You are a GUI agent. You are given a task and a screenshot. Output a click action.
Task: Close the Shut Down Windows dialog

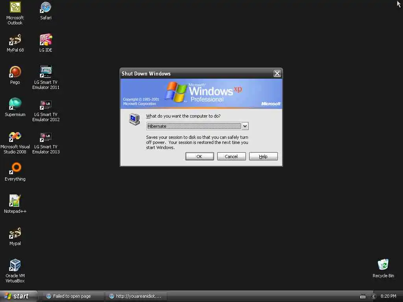pyautogui.click(x=277, y=74)
